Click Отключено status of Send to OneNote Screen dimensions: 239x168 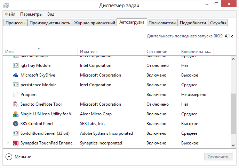[158, 104]
